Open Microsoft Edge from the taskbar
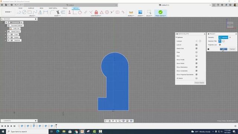Image resolution: width=238 pixels, height=134 pixels. 58,131
